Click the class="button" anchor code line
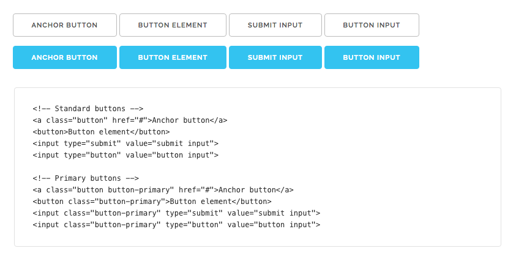The width and height of the screenshot is (516, 262). (130, 120)
